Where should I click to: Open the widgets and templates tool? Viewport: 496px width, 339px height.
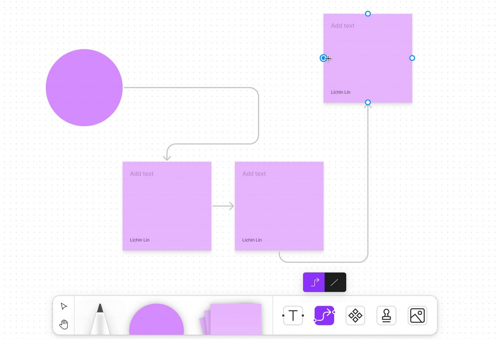[355, 315]
